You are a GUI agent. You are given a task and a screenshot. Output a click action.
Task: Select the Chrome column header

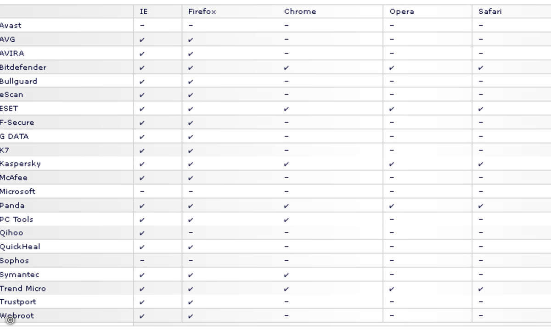point(300,11)
